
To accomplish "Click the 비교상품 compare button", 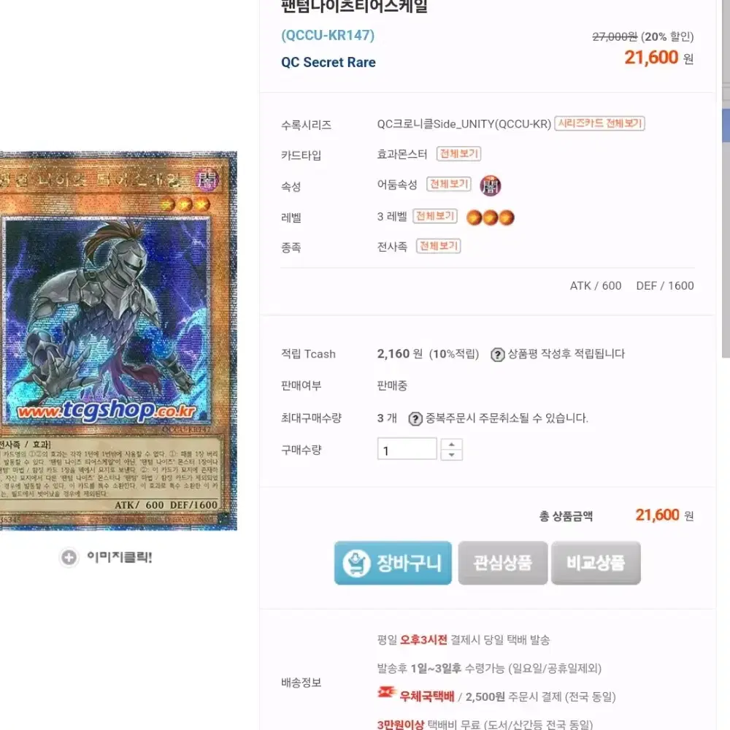I will tap(596, 563).
